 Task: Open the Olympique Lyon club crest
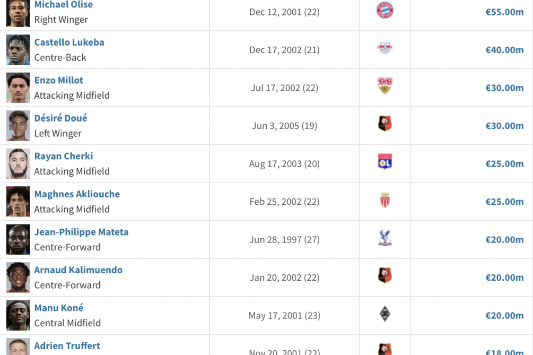coord(385,161)
